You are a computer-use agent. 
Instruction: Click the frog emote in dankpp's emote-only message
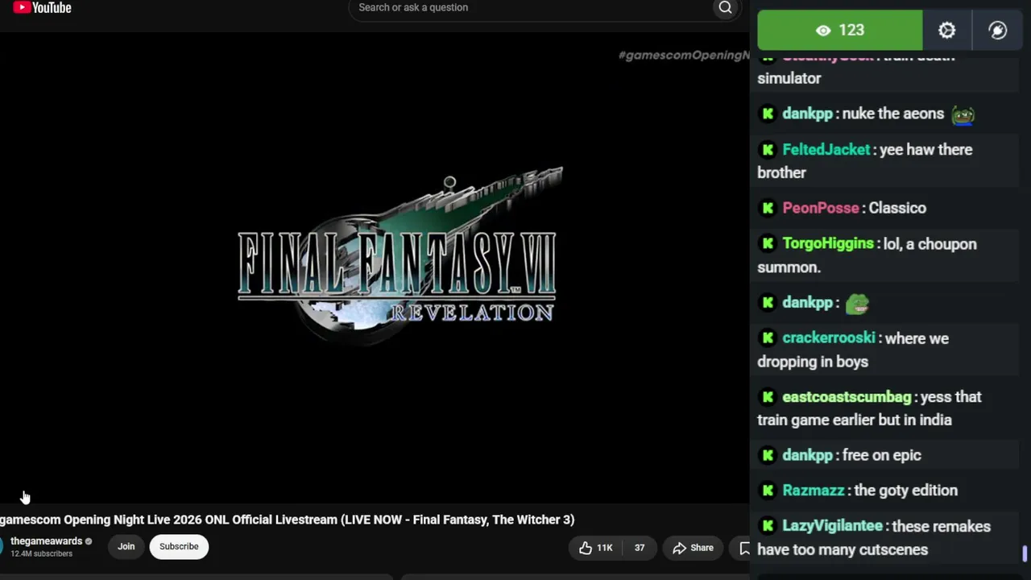857,303
